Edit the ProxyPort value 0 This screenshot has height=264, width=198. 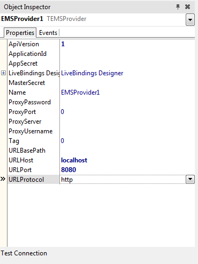(62, 112)
